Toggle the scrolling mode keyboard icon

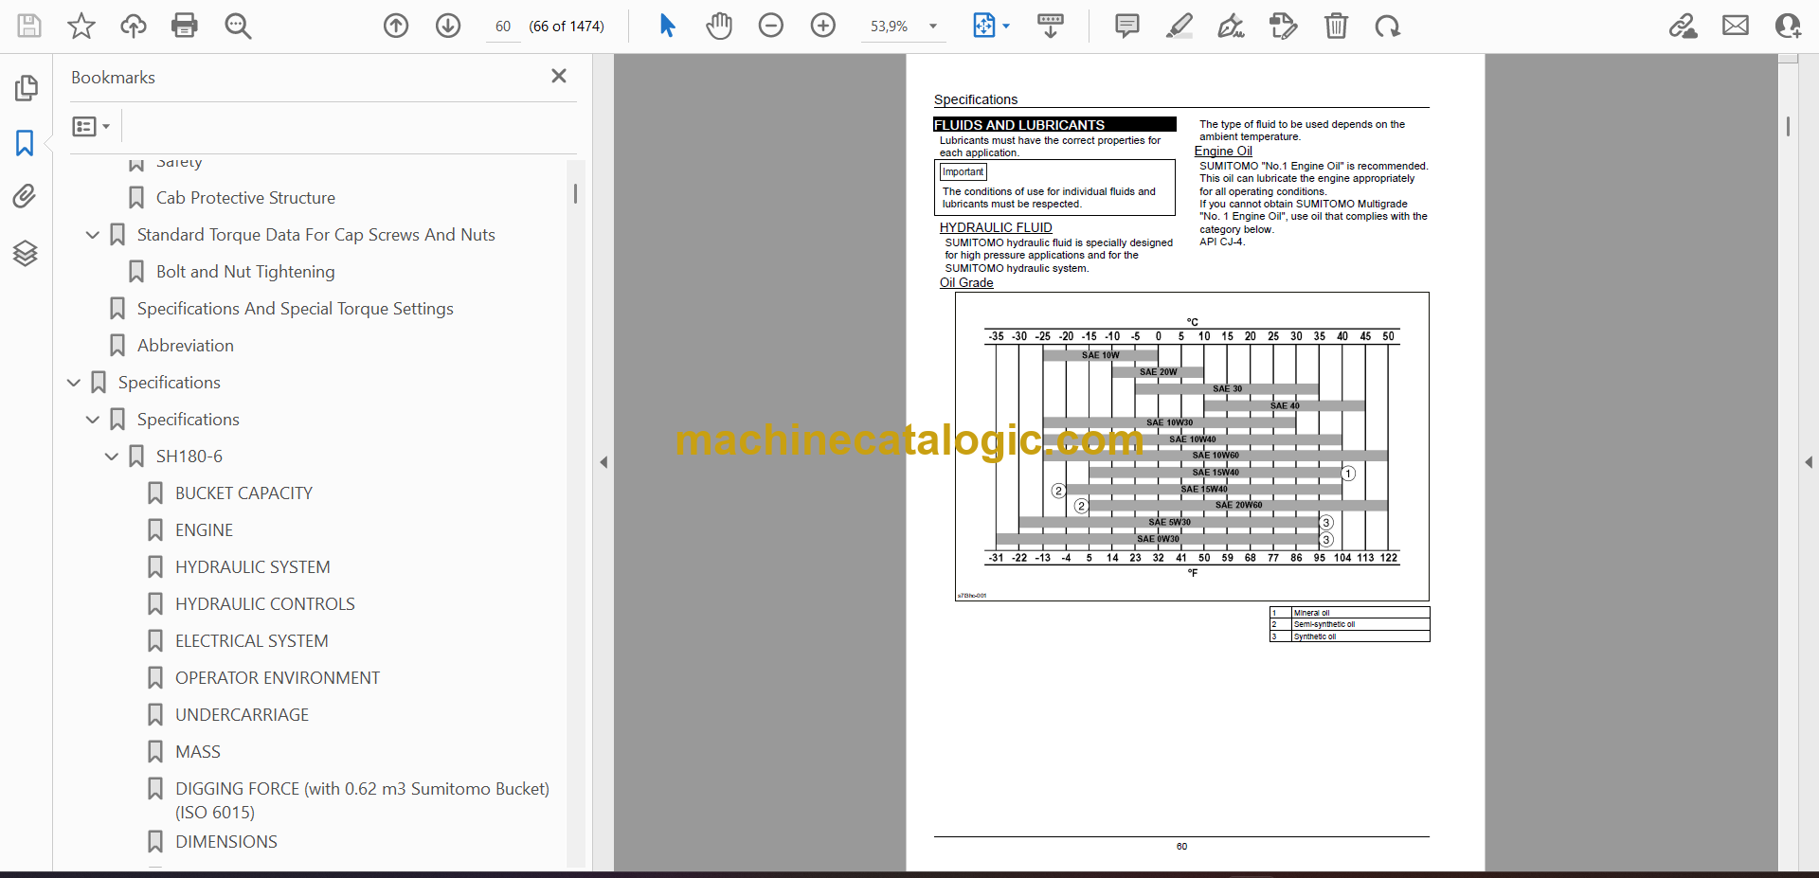[x=1051, y=26]
